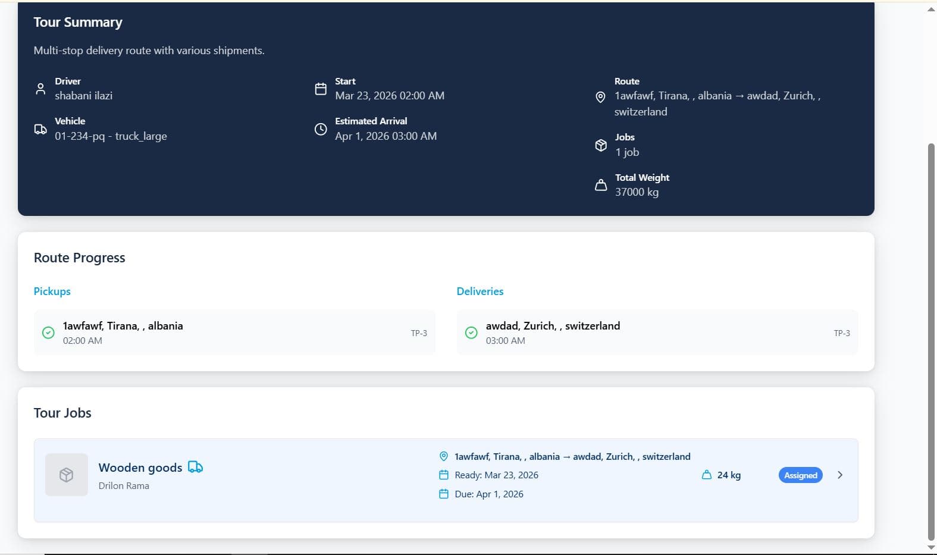Screen dimensions: 937x555
Task: Click the truck icon beside Wooden goods
Action: click(195, 467)
